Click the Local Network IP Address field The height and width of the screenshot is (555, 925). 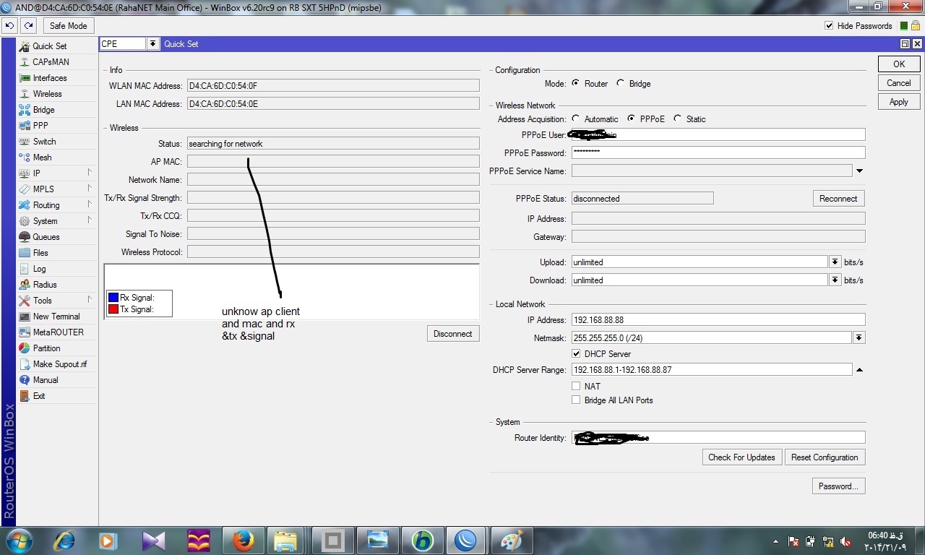click(x=718, y=320)
